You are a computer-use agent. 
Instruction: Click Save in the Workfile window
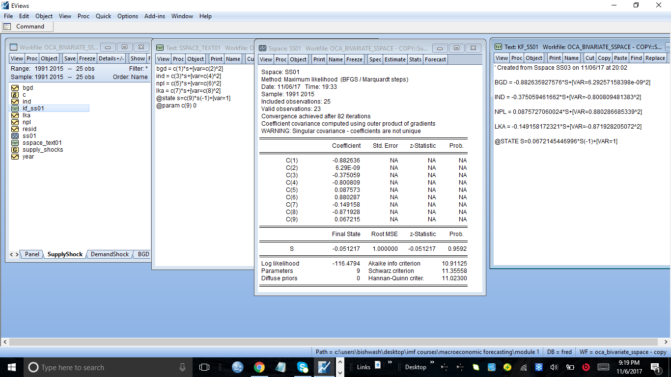[x=70, y=58]
